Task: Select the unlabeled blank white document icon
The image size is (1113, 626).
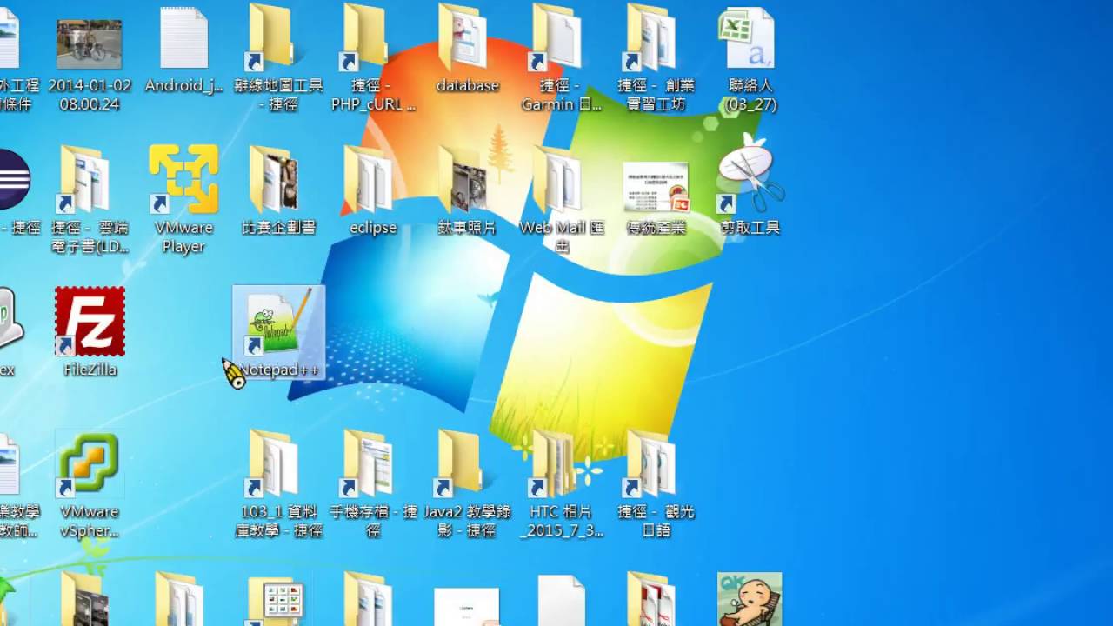Action: (x=561, y=600)
